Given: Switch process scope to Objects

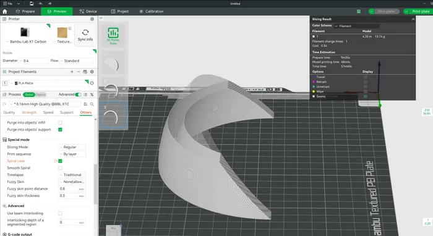Looking at the screenshot, I should pyautogui.click(x=41, y=95).
